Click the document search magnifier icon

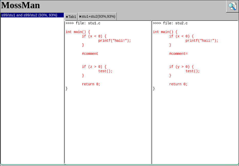pyautogui.click(x=232, y=6)
